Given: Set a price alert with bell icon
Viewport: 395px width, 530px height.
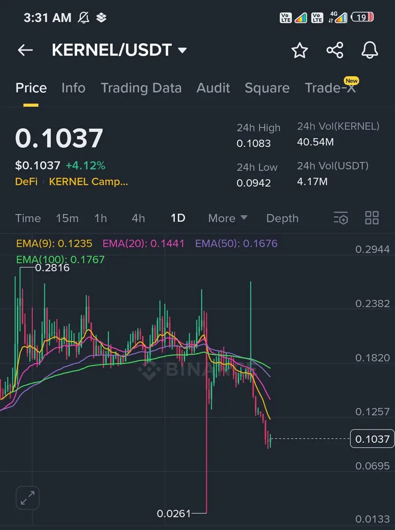Looking at the screenshot, I should click(x=370, y=50).
